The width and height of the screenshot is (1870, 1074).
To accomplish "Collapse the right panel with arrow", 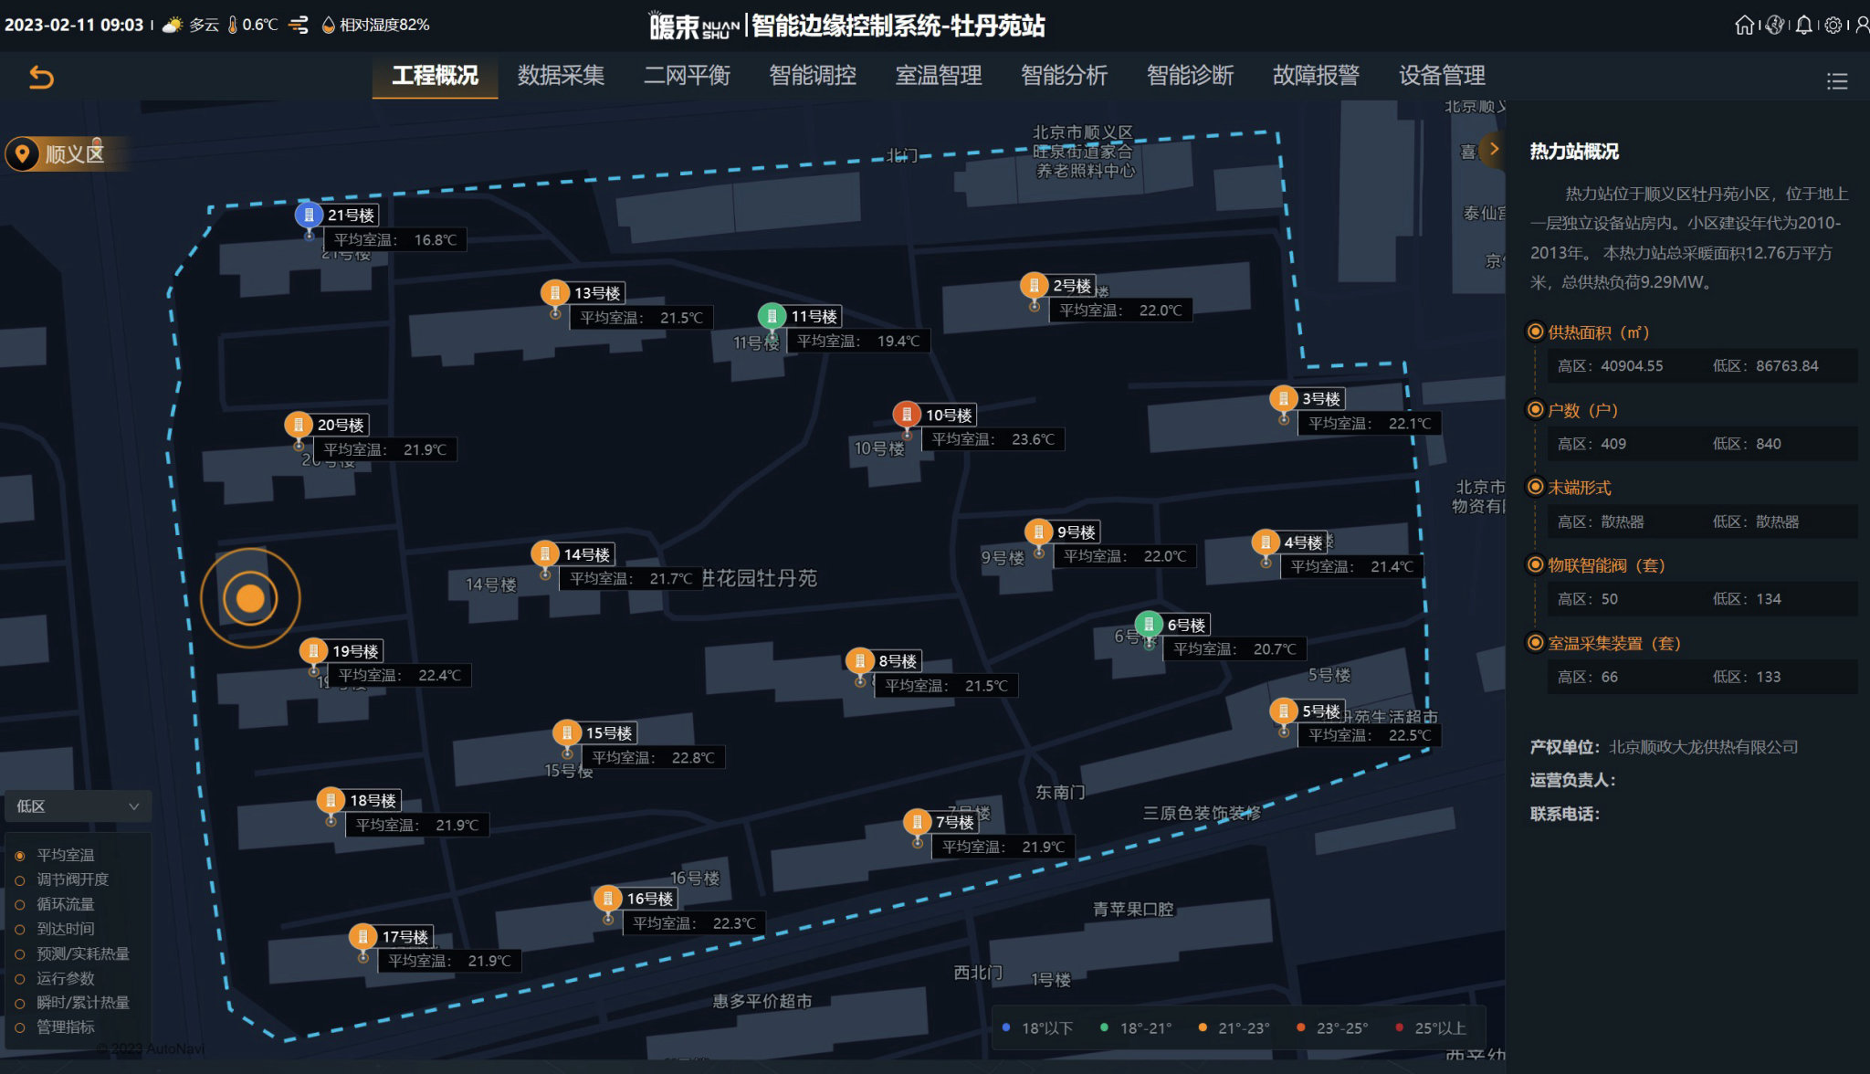I will click(1493, 148).
